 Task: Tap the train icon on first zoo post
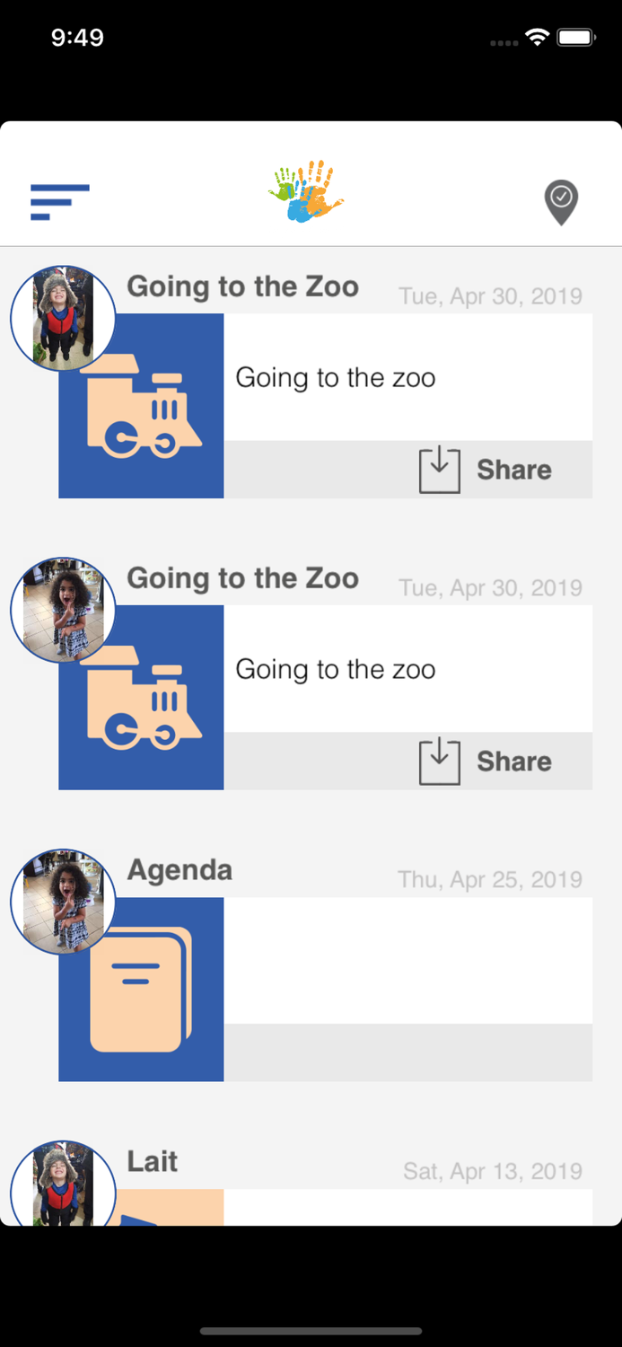point(144,410)
